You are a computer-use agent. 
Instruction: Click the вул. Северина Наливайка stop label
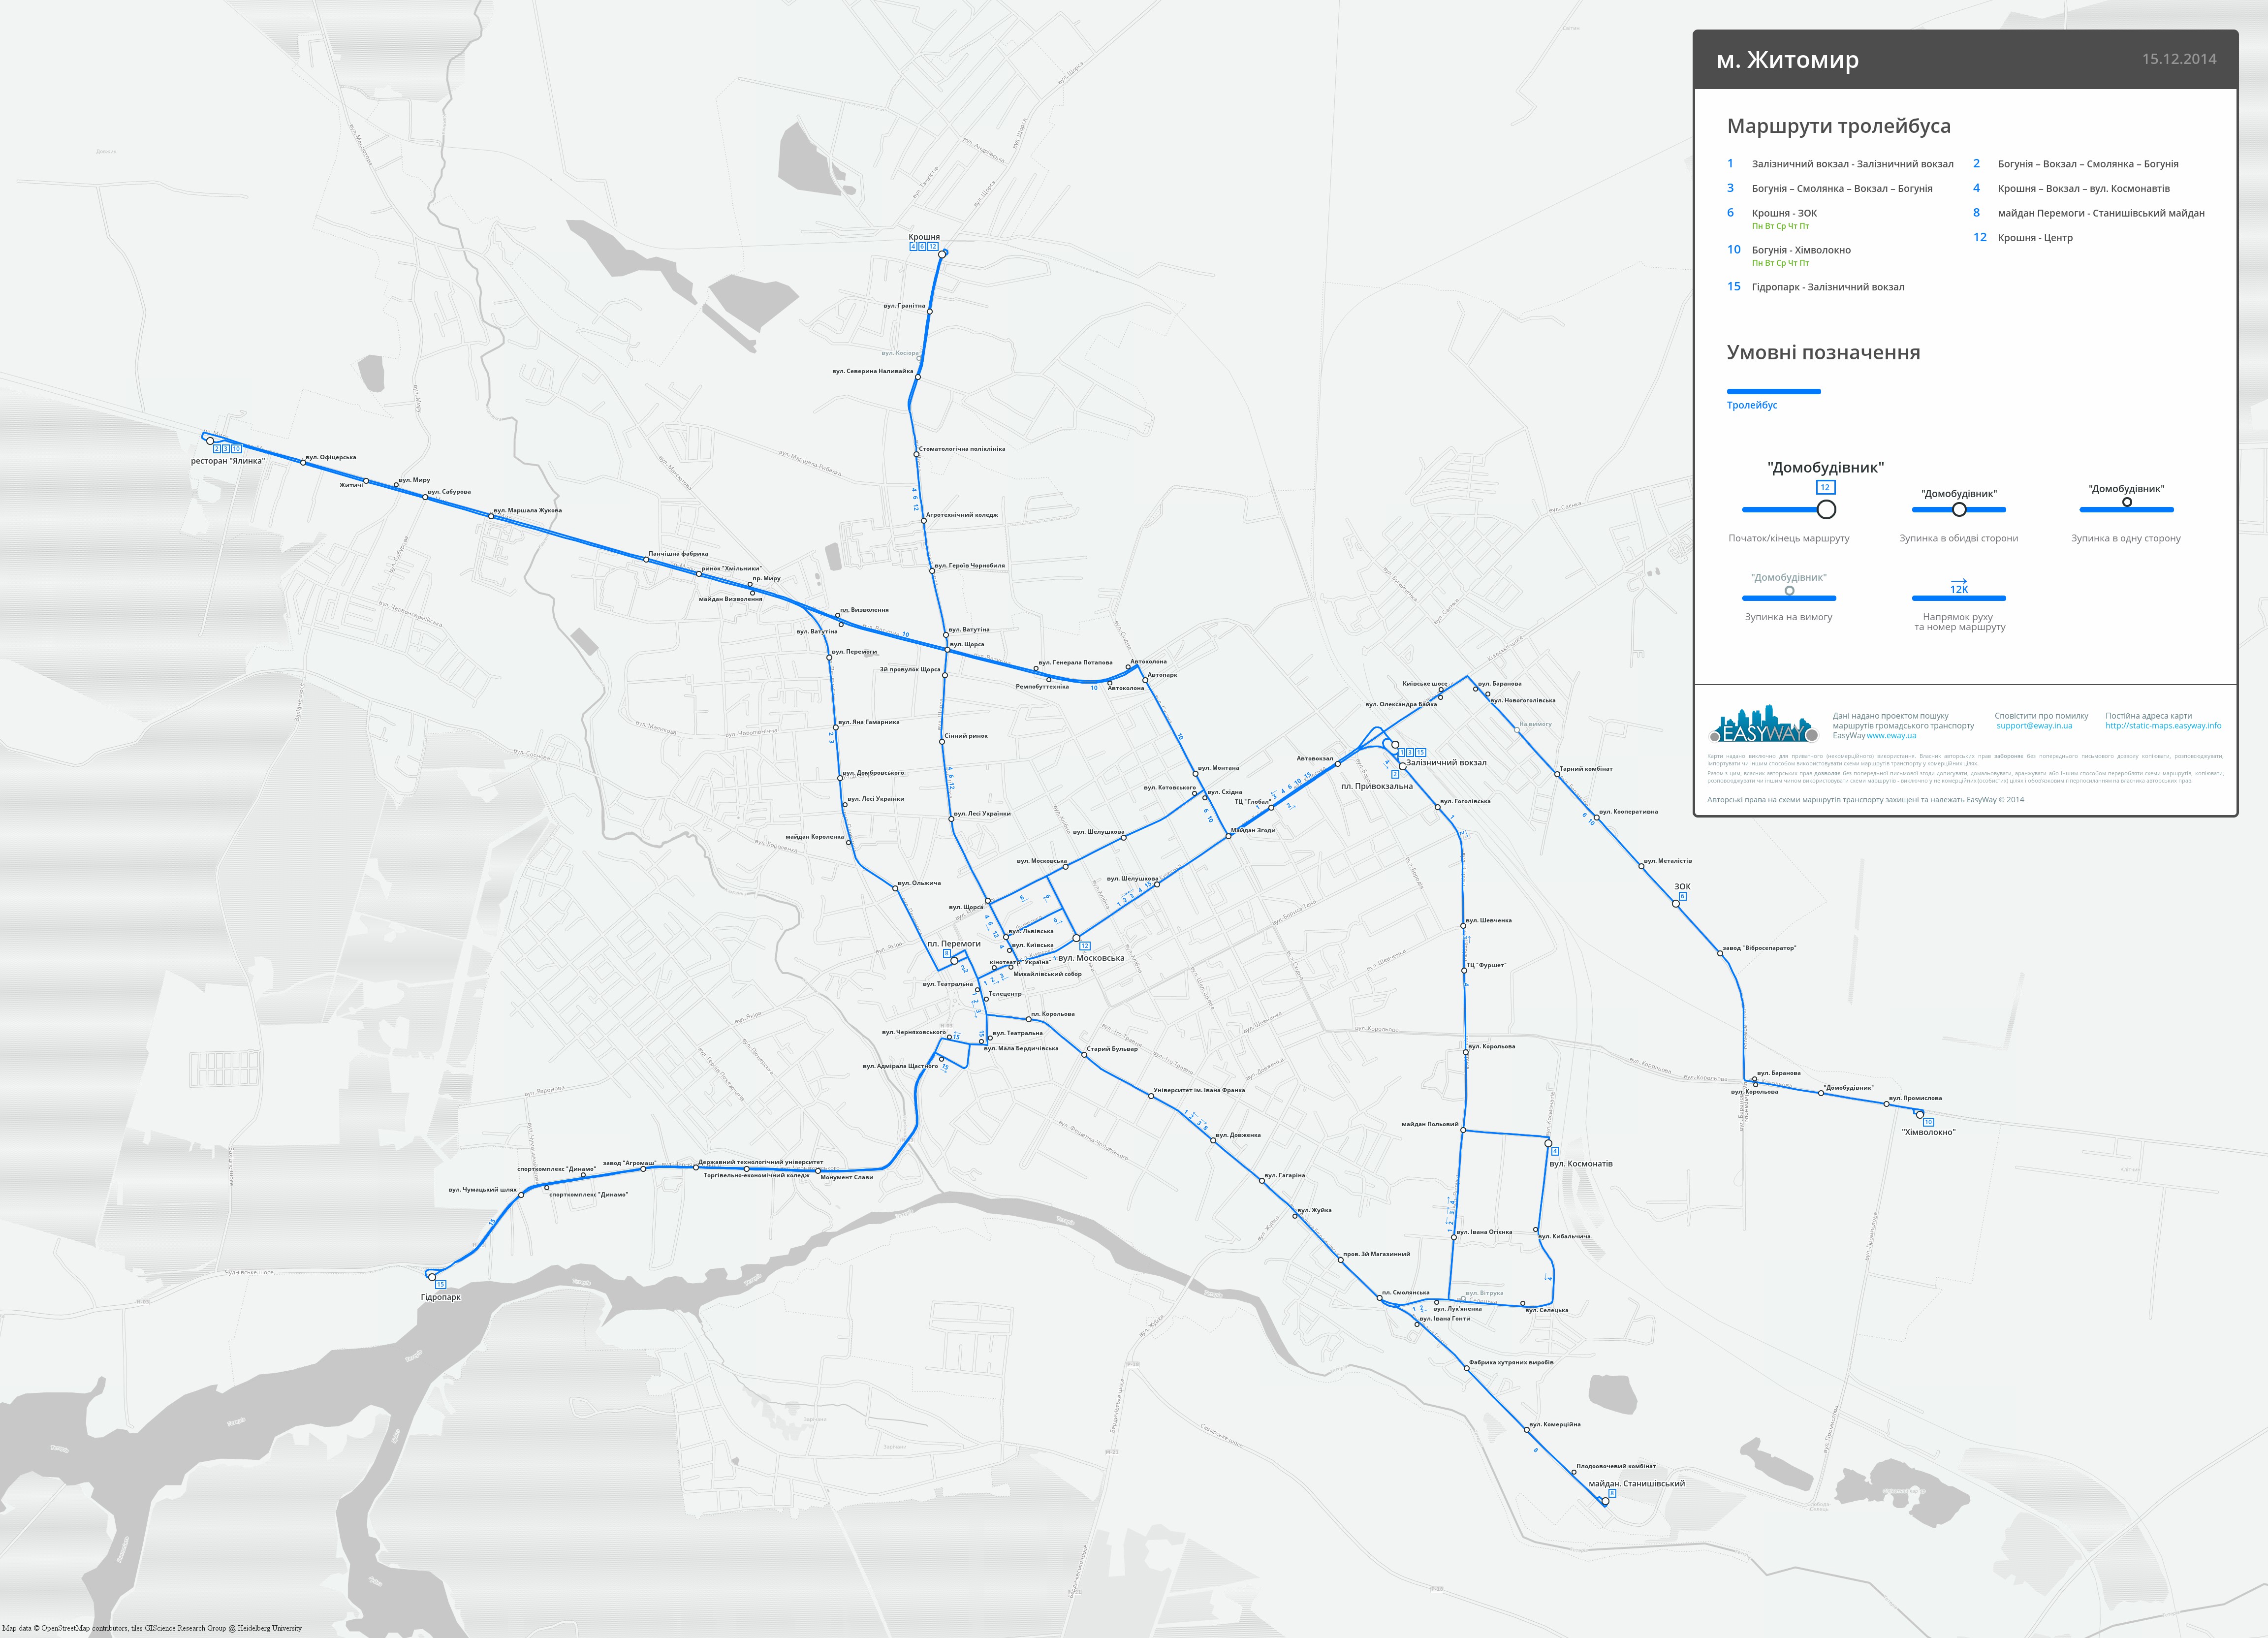tap(873, 371)
